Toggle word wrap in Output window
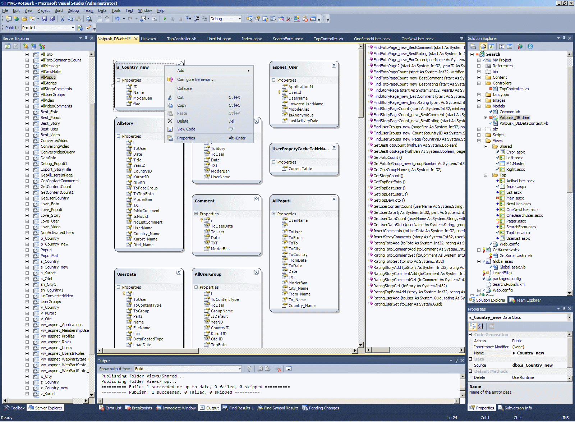Image resolution: width=575 pixels, height=422 pixels. click(289, 369)
